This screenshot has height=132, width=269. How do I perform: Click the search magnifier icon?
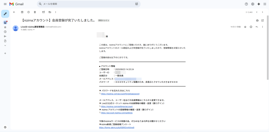pyautogui.click(x=40, y=4)
